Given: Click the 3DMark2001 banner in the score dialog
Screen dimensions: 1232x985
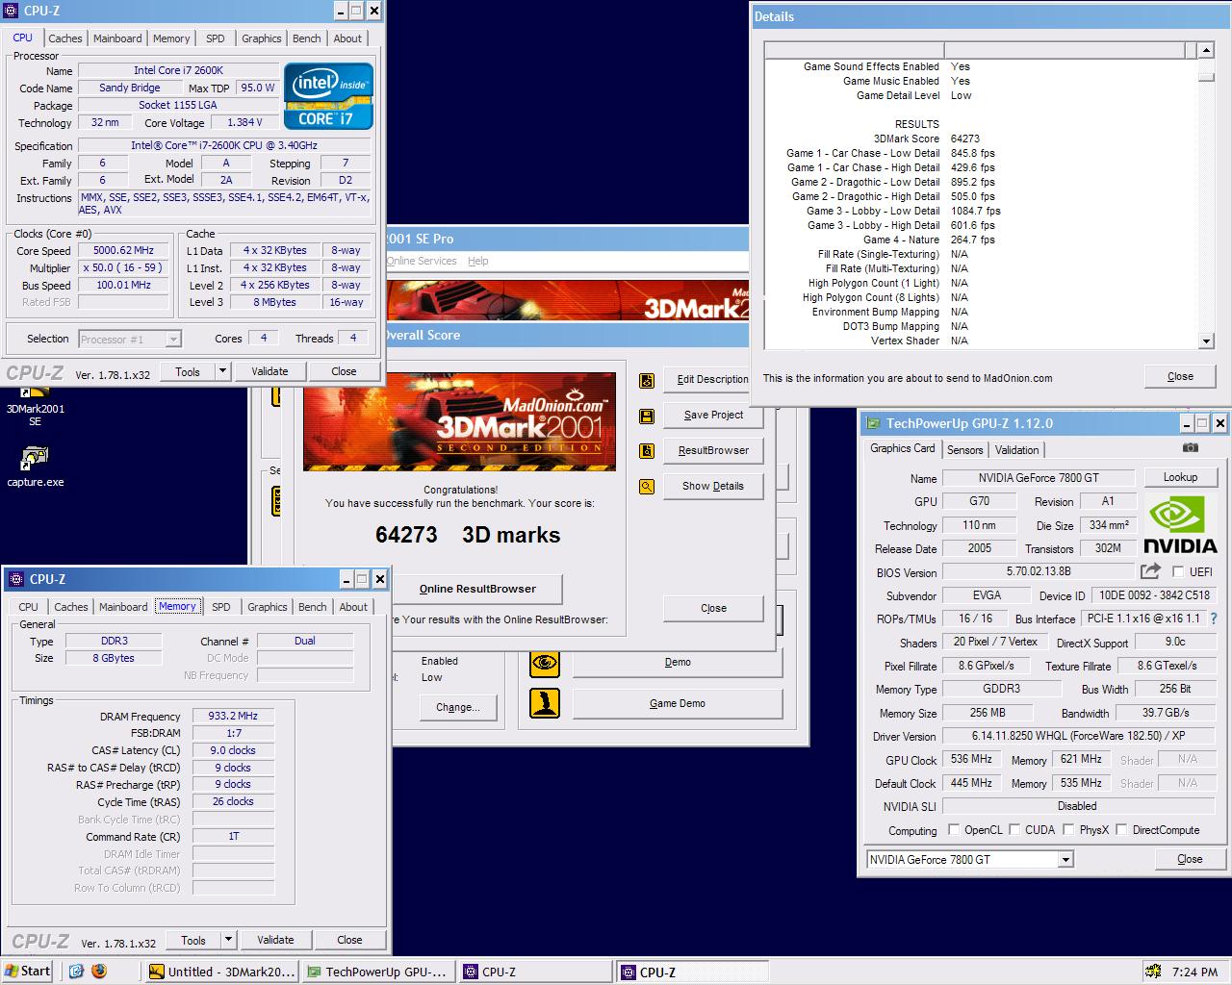Looking at the screenshot, I should tap(459, 421).
